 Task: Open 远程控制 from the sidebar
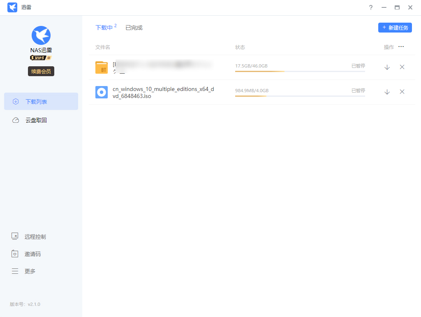[x=35, y=237]
